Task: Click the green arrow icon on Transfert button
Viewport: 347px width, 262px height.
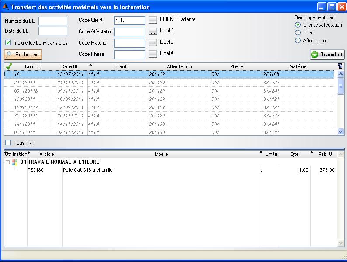Action: click(315, 55)
